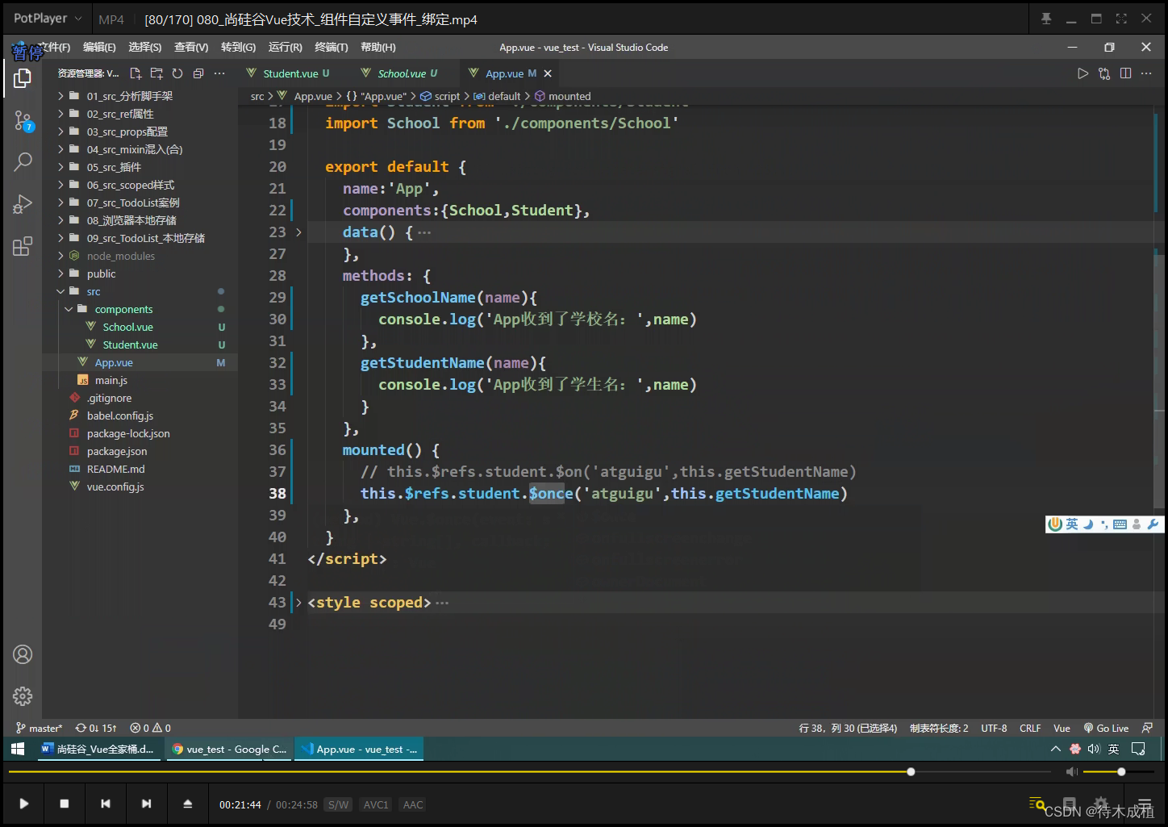
Task: Jump to previous video in PotPlayer
Action: point(106,804)
